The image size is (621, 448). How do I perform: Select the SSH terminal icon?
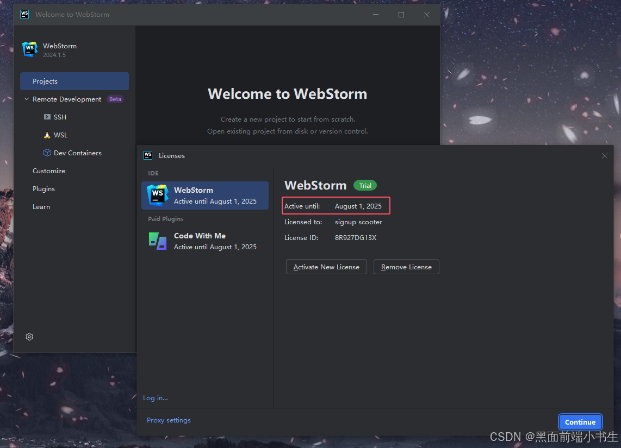[47, 117]
